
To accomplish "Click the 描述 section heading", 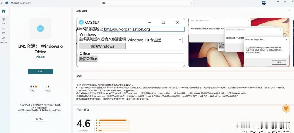I will pyautogui.click(x=79, y=76).
